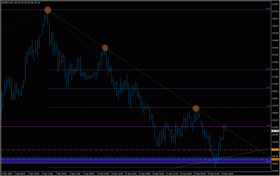Select the purple 38.2 retracement label

pos(268,126)
